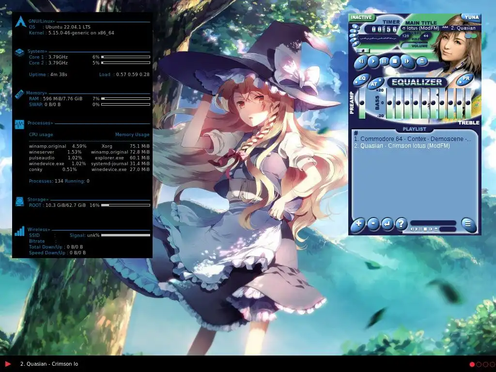
Task: Click the mini play button in playlist
Action: (416, 229)
